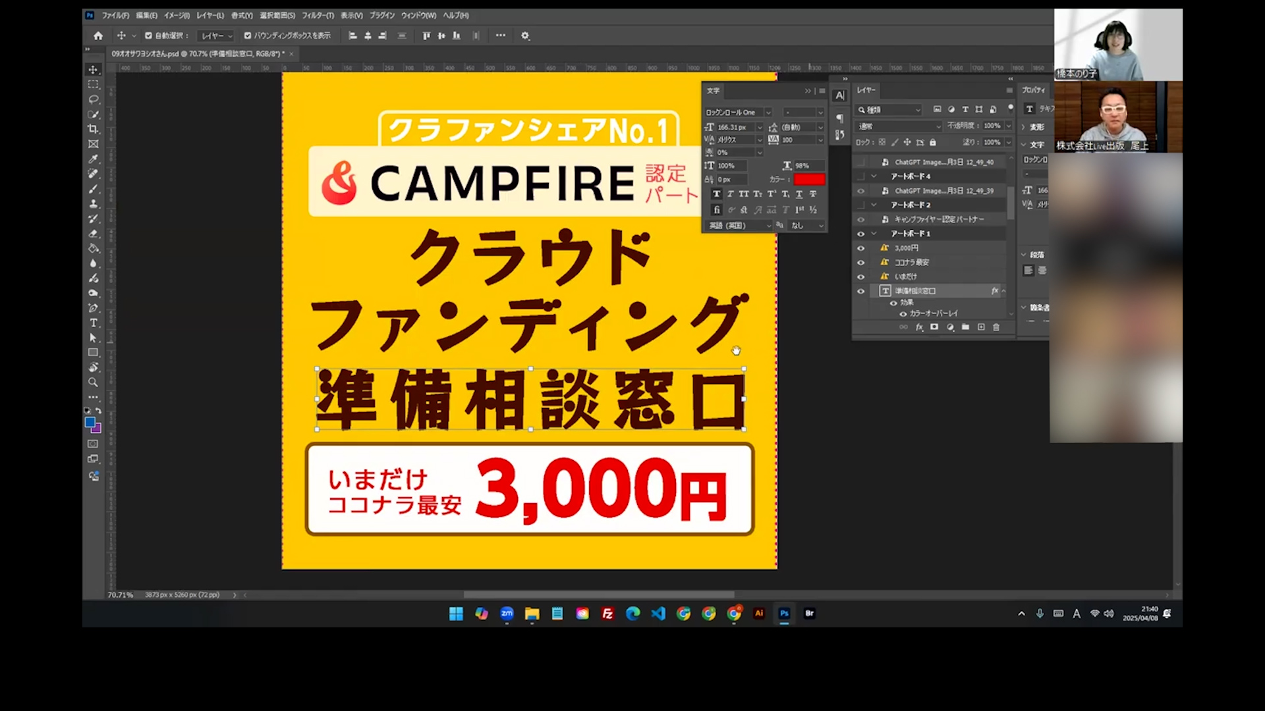The width and height of the screenshot is (1265, 711).
Task: Open the 英語 (英国) language dropdown
Action: tap(739, 226)
